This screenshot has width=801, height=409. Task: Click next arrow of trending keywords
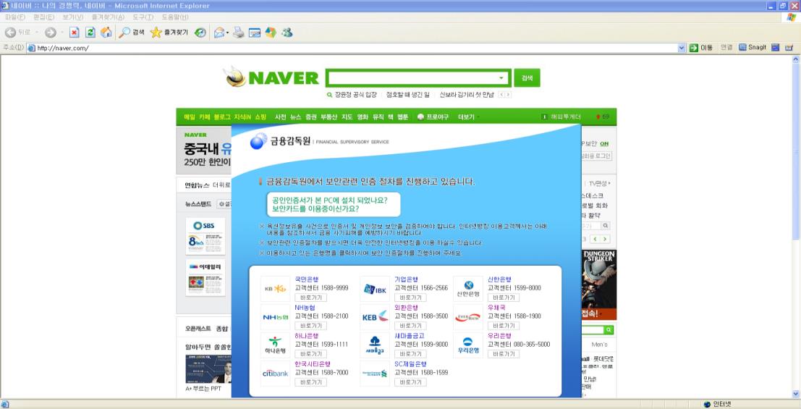coord(508,95)
